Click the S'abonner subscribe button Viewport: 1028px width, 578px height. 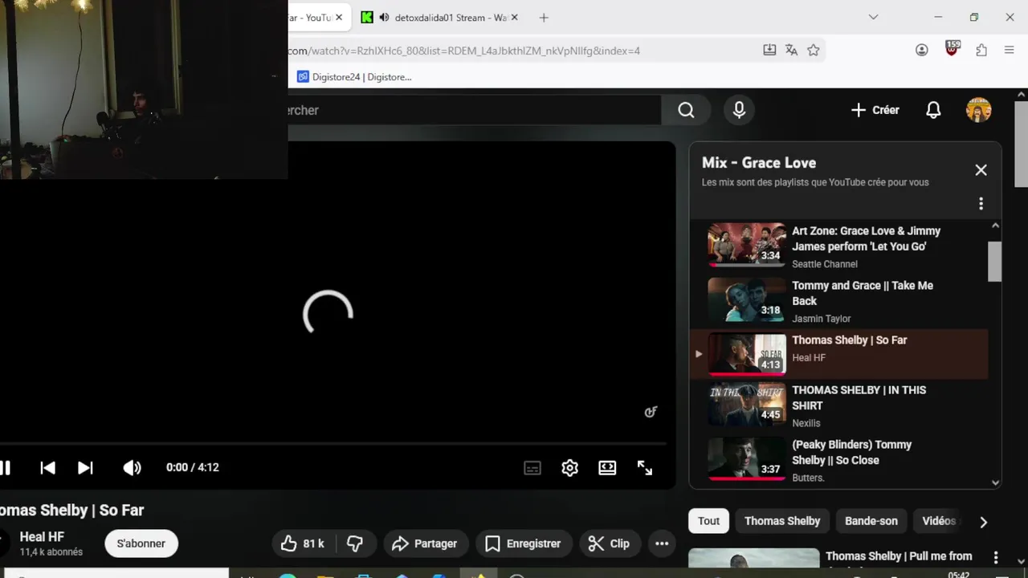tap(141, 543)
